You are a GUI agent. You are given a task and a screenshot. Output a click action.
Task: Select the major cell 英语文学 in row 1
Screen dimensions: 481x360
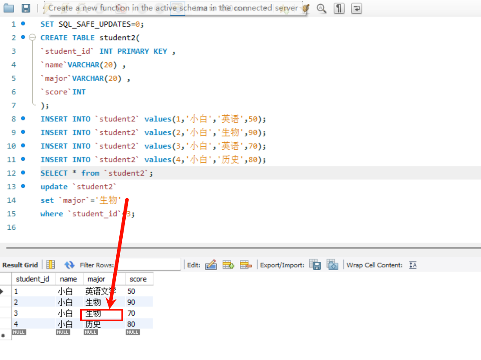(104, 291)
